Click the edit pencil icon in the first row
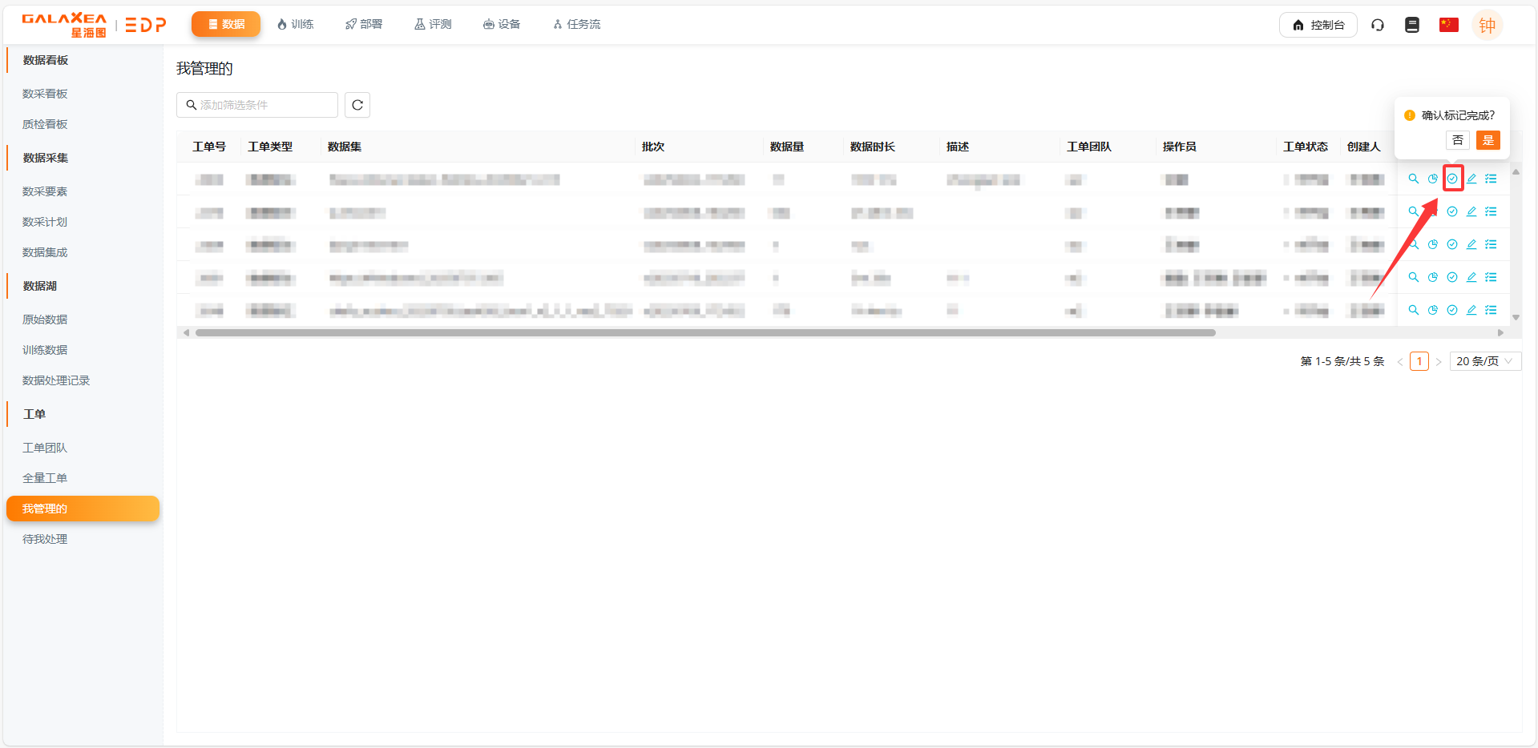The width and height of the screenshot is (1538, 748). click(x=1471, y=179)
